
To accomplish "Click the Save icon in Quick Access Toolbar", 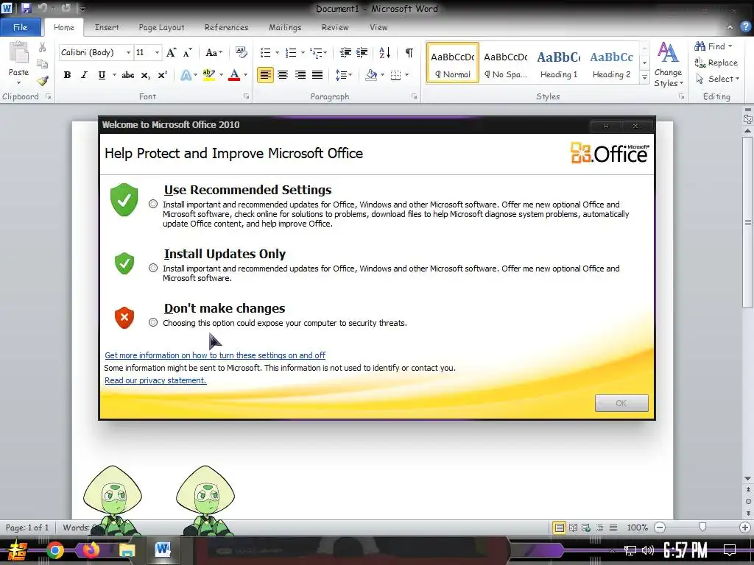I will pyautogui.click(x=26, y=8).
